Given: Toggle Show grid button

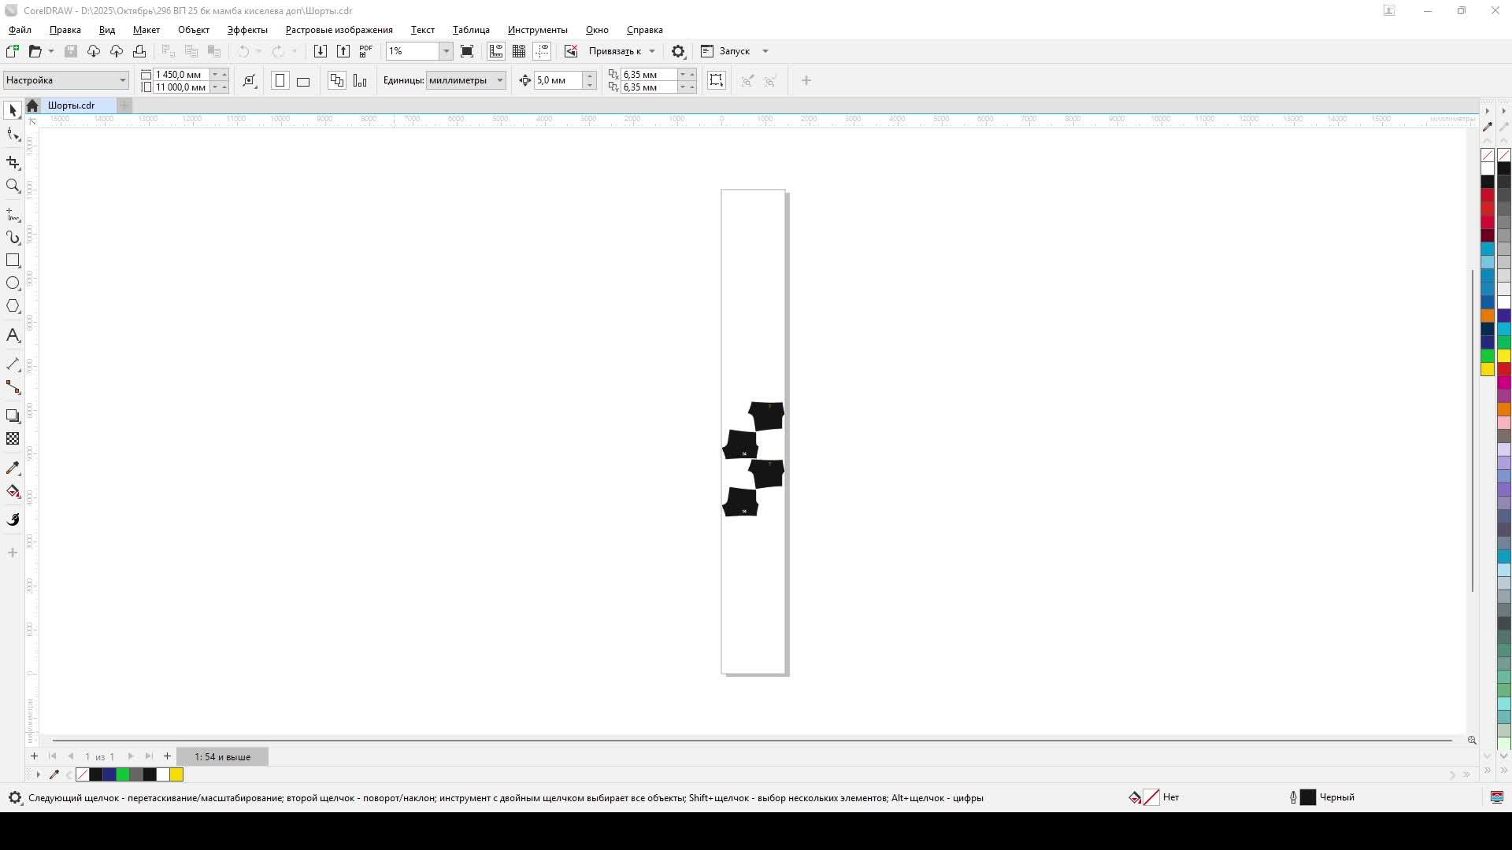Looking at the screenshot, I should click(519, 51).
